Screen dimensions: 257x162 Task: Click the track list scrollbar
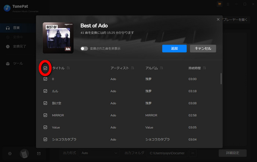221,79
